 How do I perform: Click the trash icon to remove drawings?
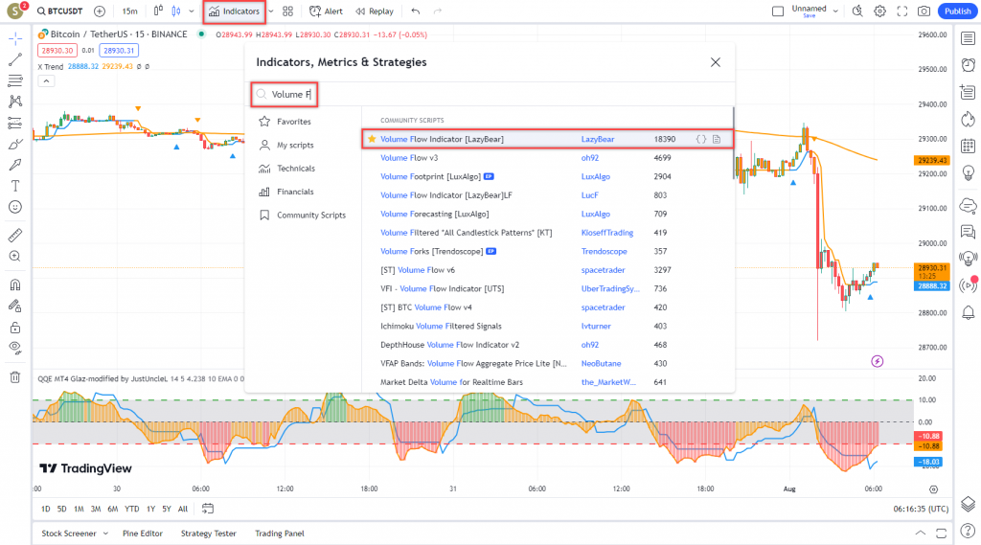pos(15,376)
